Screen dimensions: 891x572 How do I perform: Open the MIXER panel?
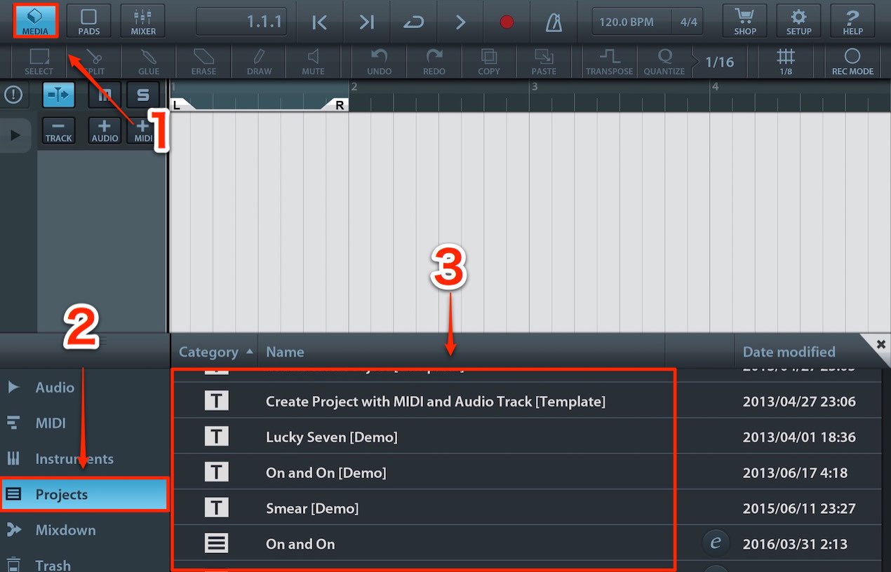click(143, 20)
